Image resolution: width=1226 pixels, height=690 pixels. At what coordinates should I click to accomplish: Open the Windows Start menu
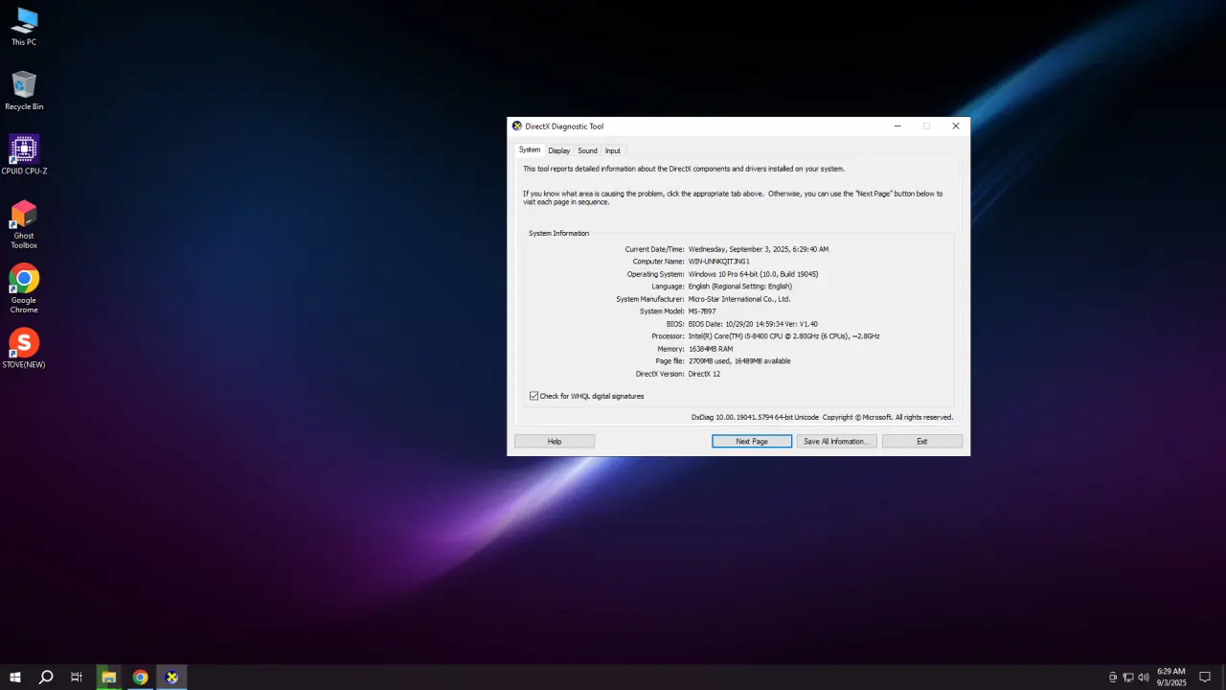tap(15, 678)
